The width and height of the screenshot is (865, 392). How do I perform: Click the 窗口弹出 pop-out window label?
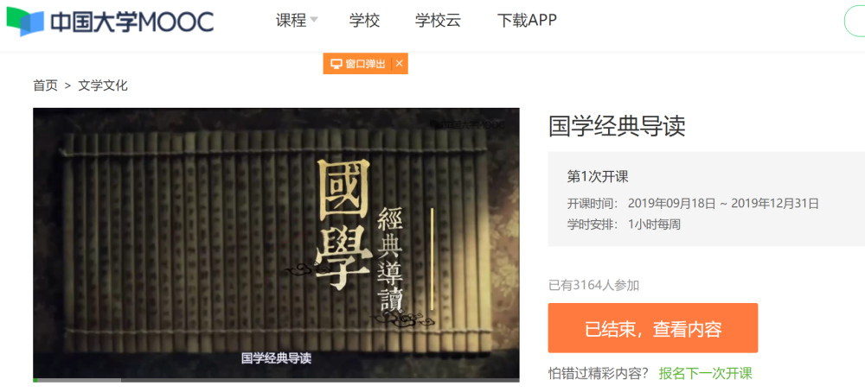[x=365, y=64]
